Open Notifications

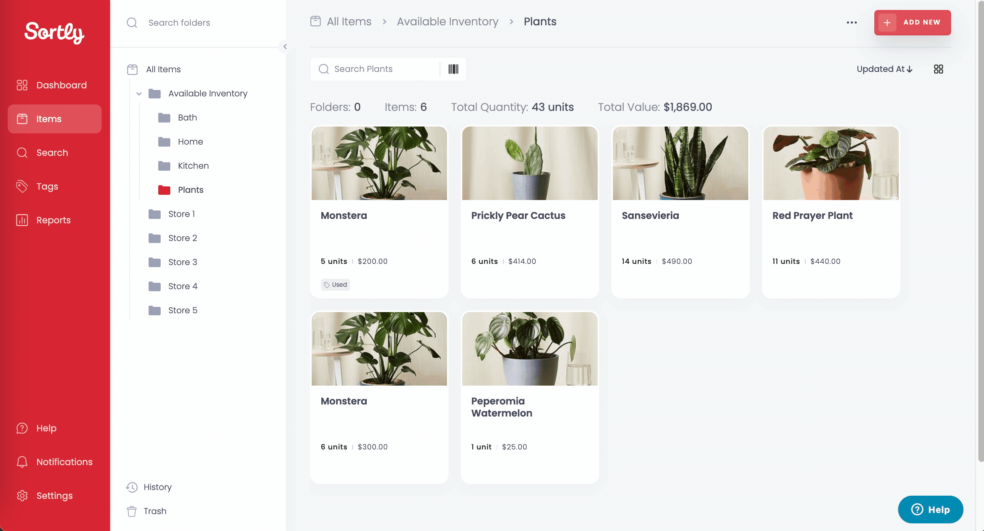coord(64,462)
